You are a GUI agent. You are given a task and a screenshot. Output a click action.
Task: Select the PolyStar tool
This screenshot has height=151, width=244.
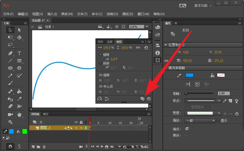tap(19, 68)
